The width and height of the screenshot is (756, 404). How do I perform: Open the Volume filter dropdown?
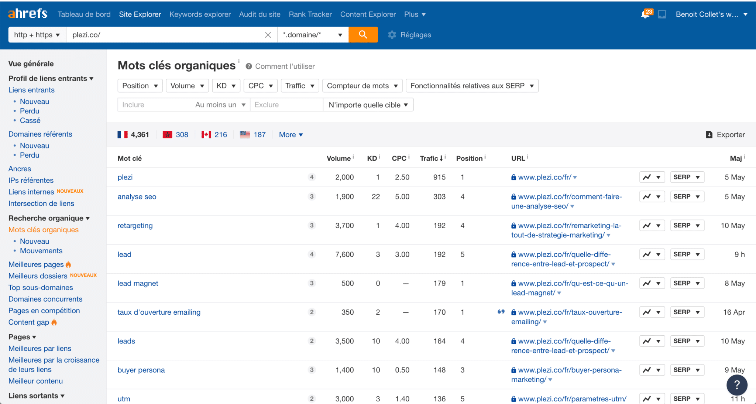[x=187, y=86]
